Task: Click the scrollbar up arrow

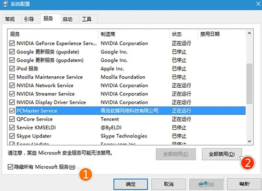Action: click(x=249, y=33)
